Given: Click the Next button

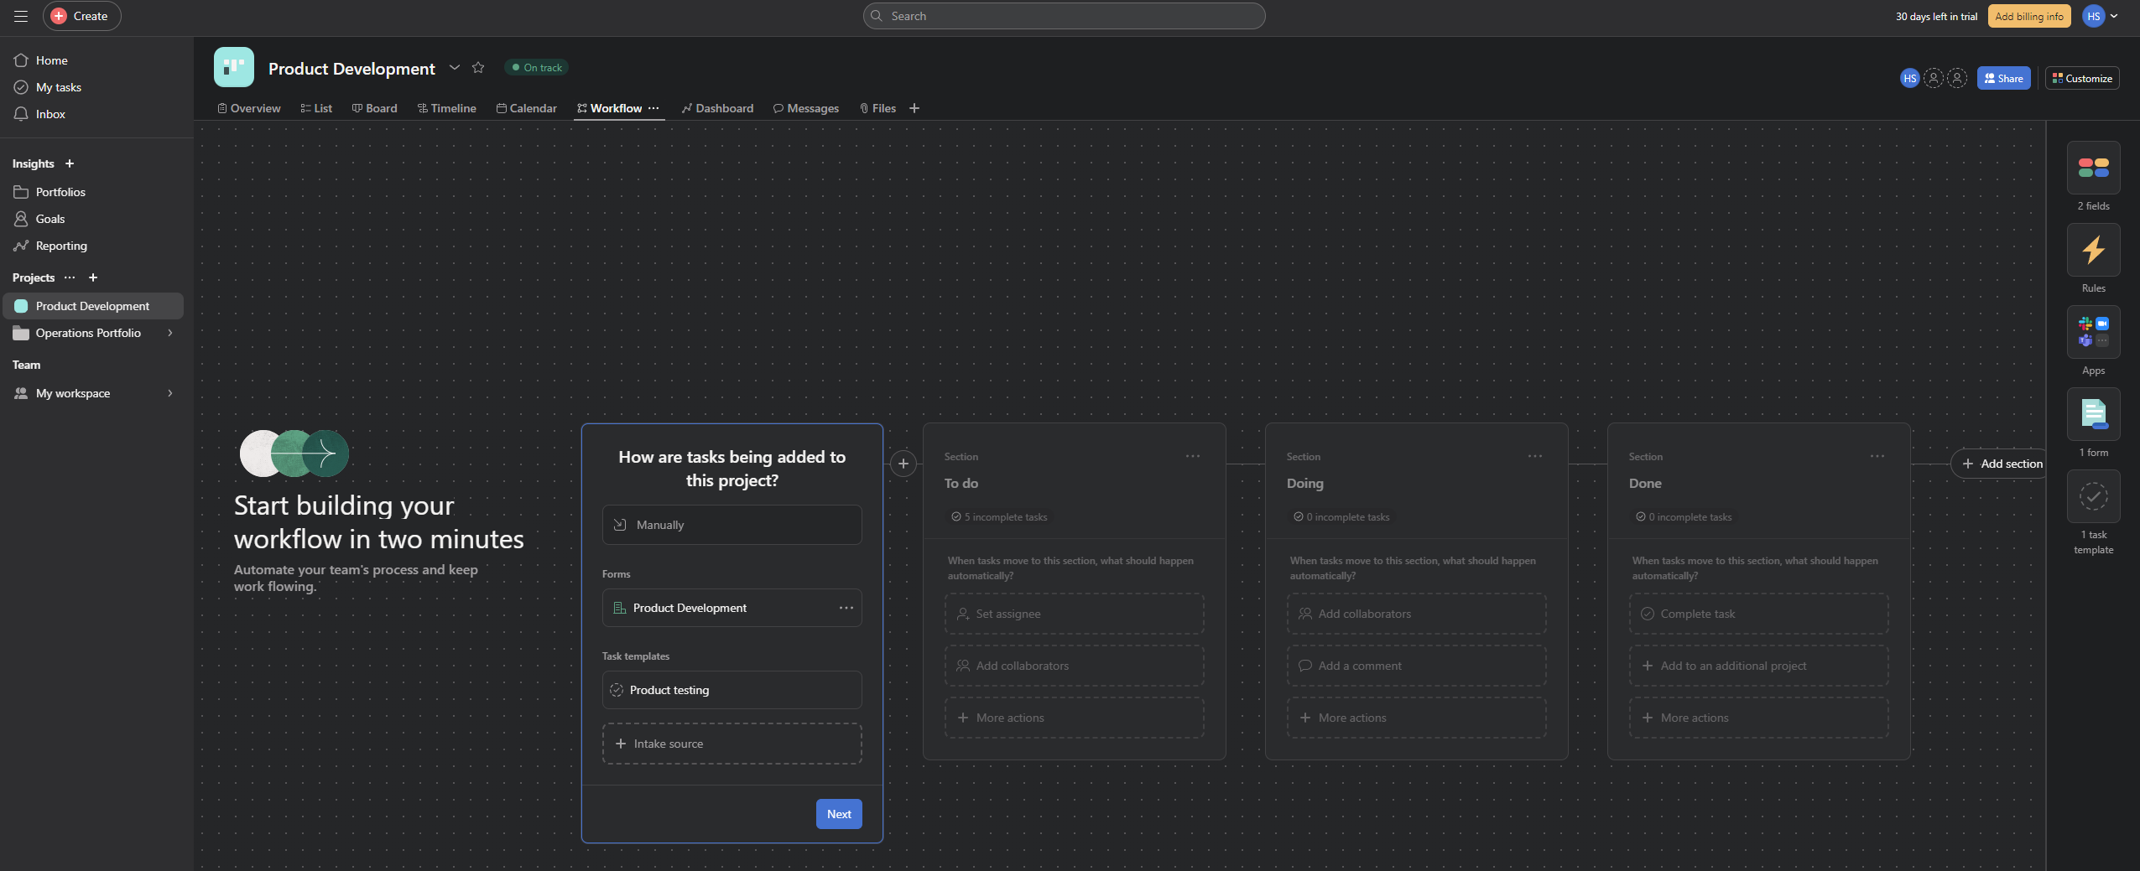Looking at the screenshot, I should (839, 814).
